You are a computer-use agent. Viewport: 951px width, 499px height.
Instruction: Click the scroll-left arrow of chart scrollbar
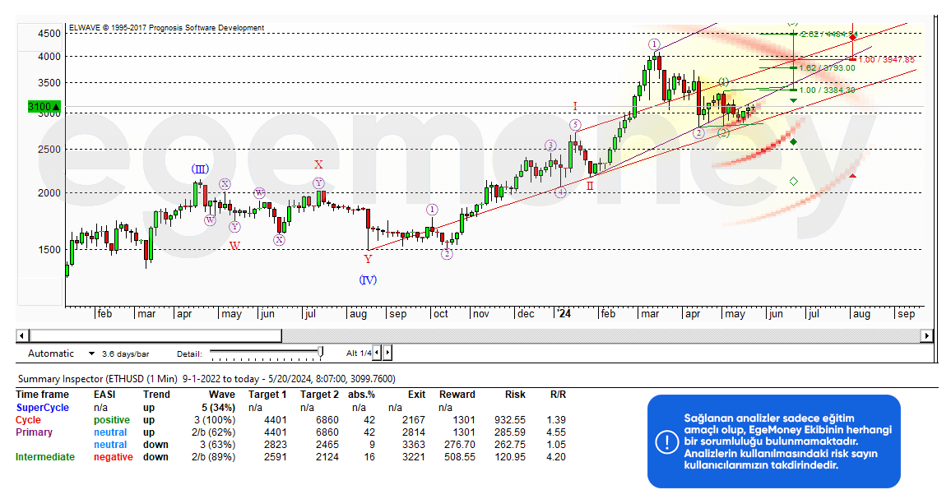point(22,335)
